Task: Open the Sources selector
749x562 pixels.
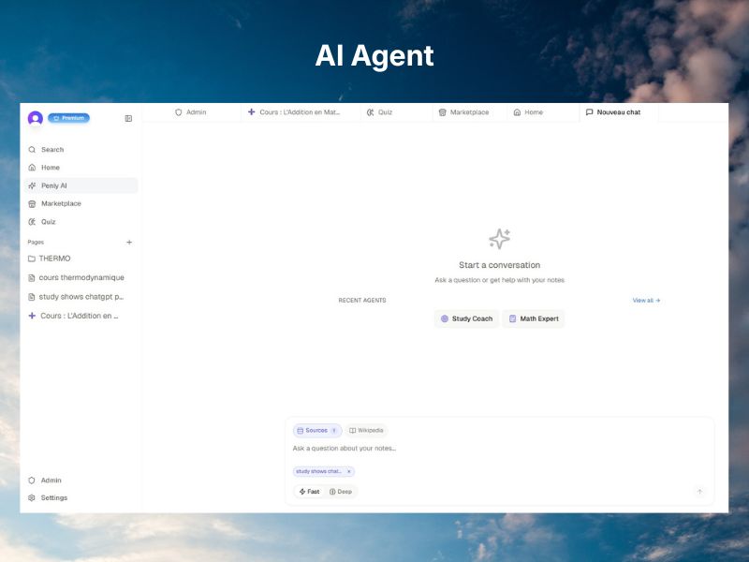Action: (x=316, y=431)
